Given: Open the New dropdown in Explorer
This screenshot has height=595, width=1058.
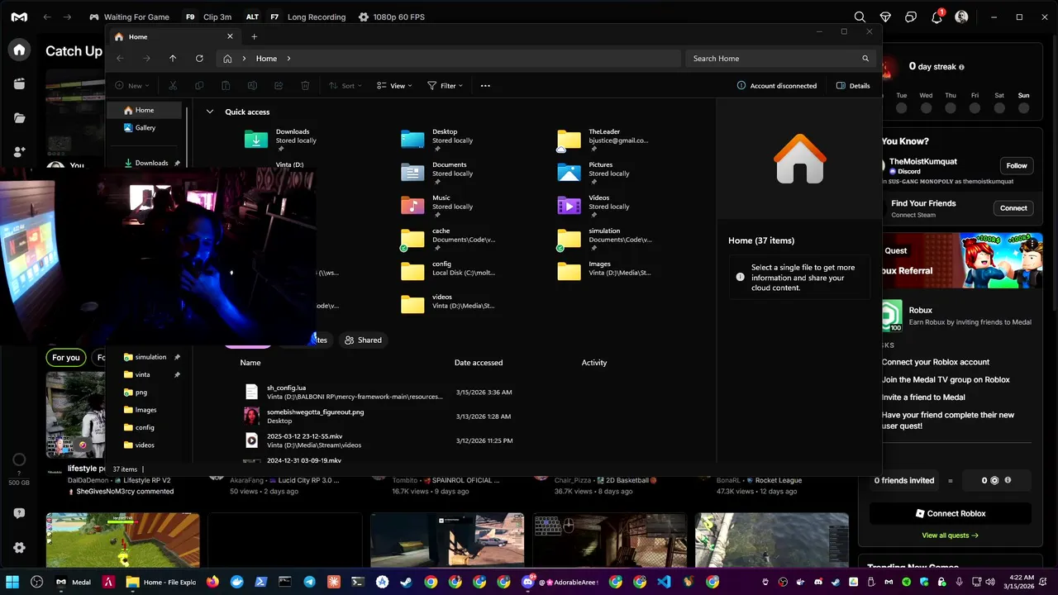Looking at the screenshot, I should point(131,85).
